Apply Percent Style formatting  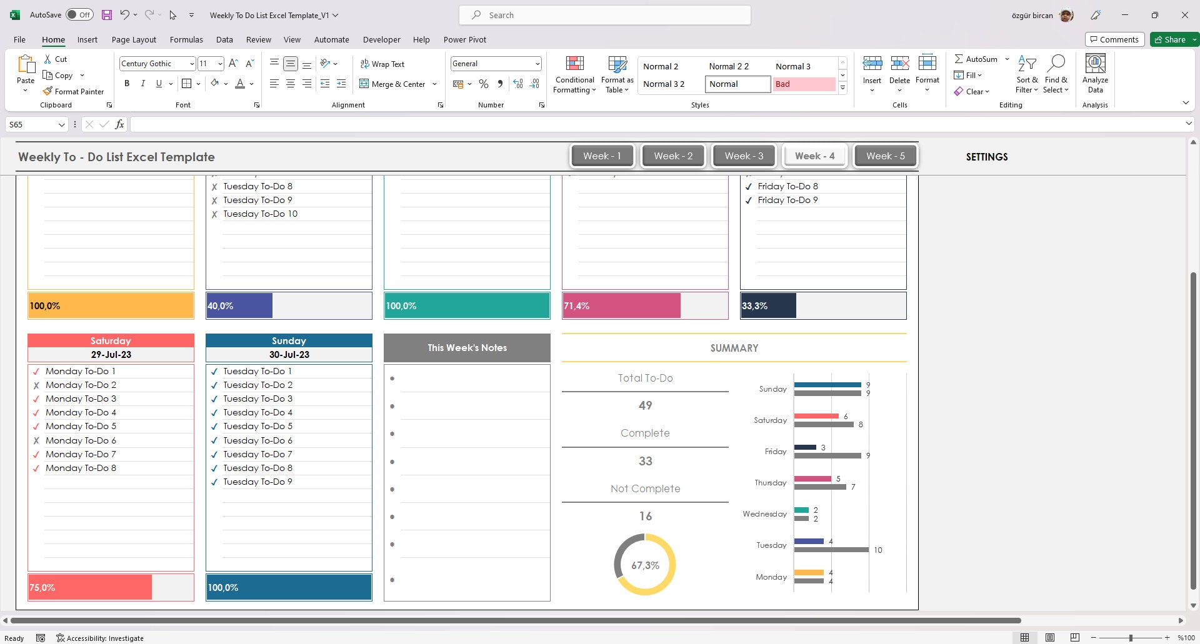pyautogui.click(x=483, y=83)
